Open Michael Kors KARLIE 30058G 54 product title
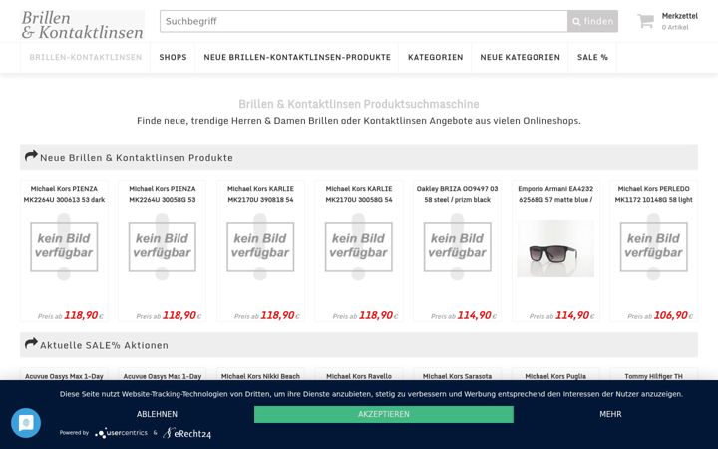This screenshot has width=718, height=449. click(359, 194)
